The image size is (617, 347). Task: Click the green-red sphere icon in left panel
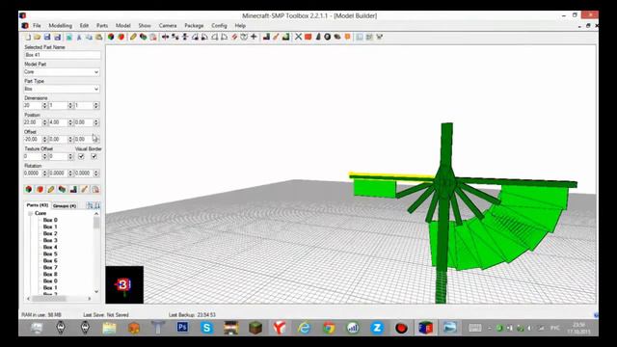click(29, 190)
